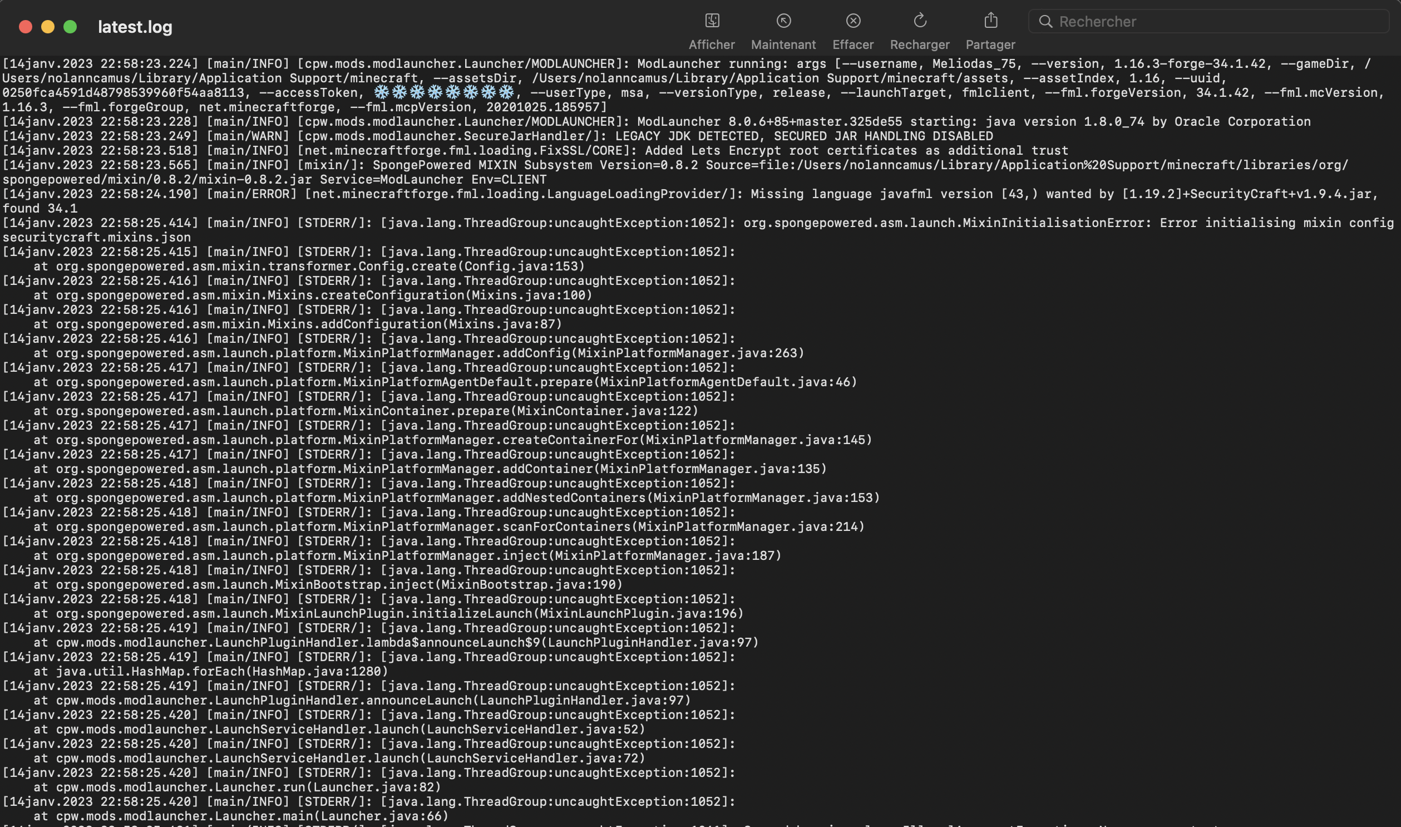Click the 'ModLauncher running: args' text
Image resolution: width=1401 pixels, height=827 pixels.
pyautogui.click(x=732, y=63)
